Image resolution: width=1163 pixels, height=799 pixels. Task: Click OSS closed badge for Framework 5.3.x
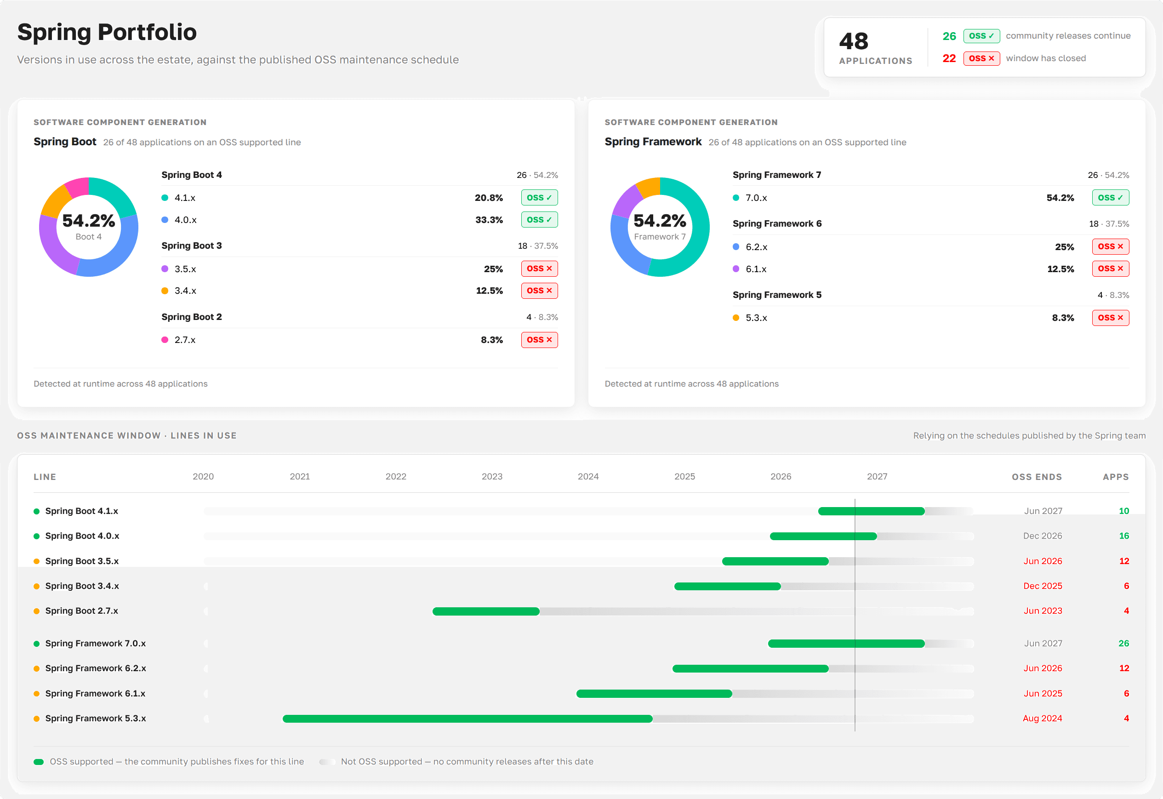point(1110,317)
